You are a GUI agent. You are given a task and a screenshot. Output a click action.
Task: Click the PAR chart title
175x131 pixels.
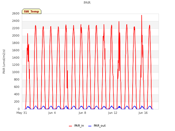click(87, 3)
